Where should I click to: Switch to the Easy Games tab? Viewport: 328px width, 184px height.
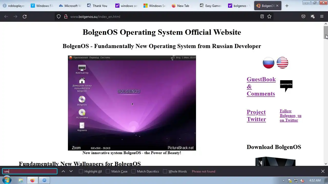pyautogui.click(x=211, y=6)
